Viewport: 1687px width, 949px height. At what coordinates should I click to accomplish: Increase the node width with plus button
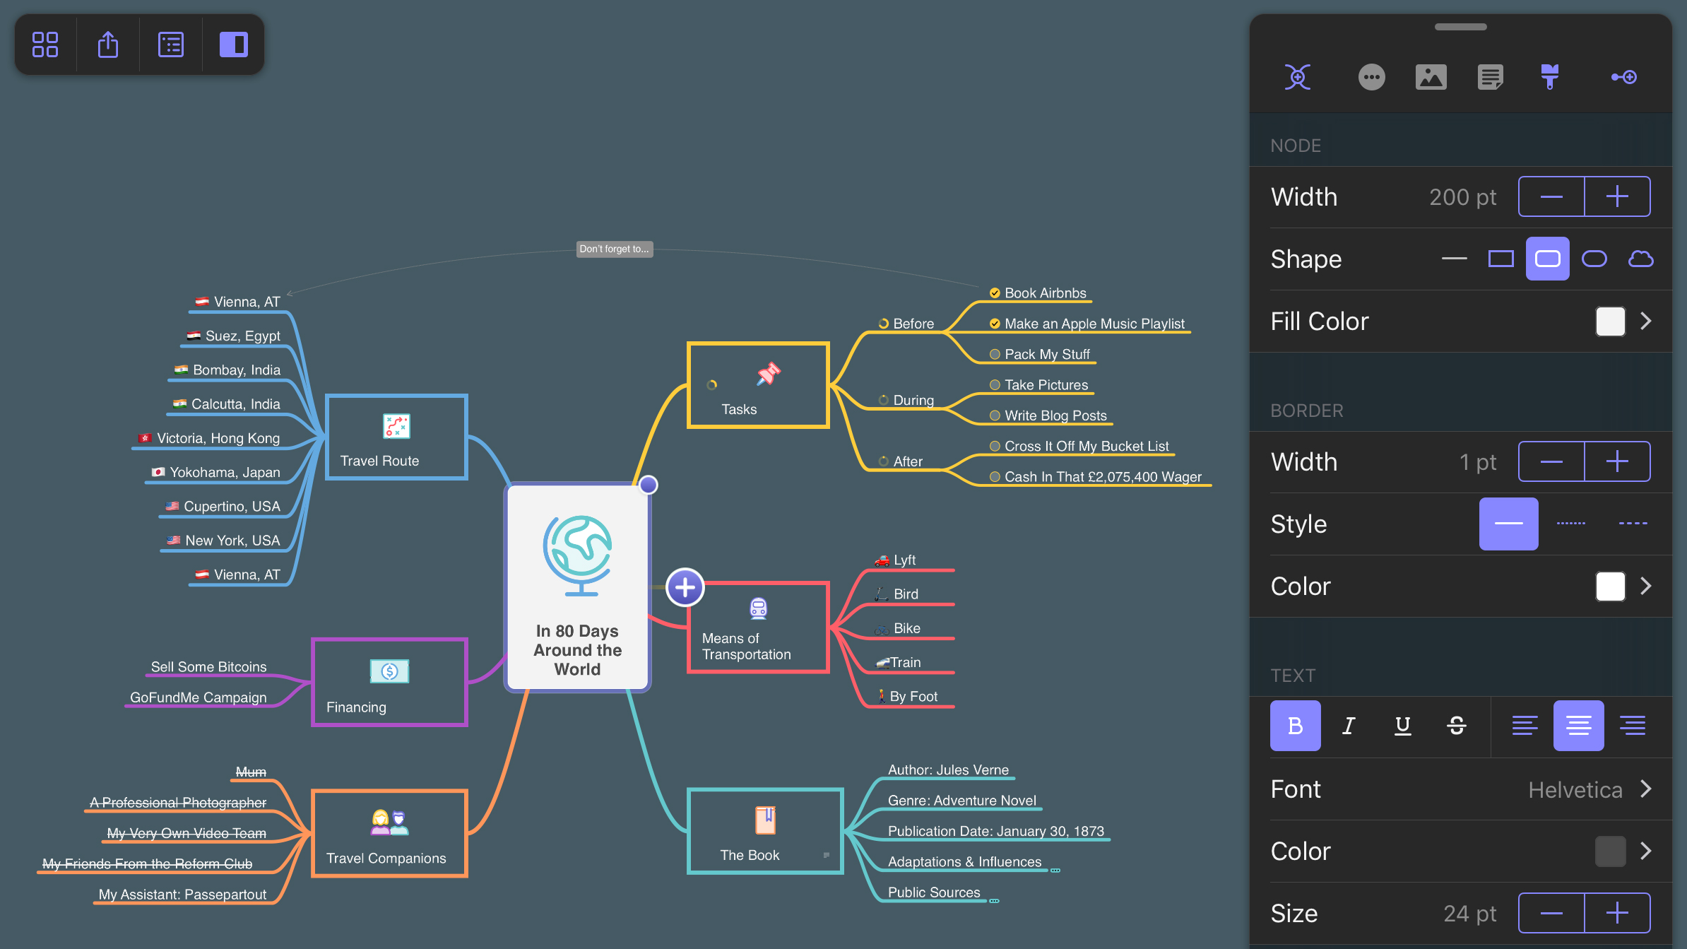[1618, 196]
